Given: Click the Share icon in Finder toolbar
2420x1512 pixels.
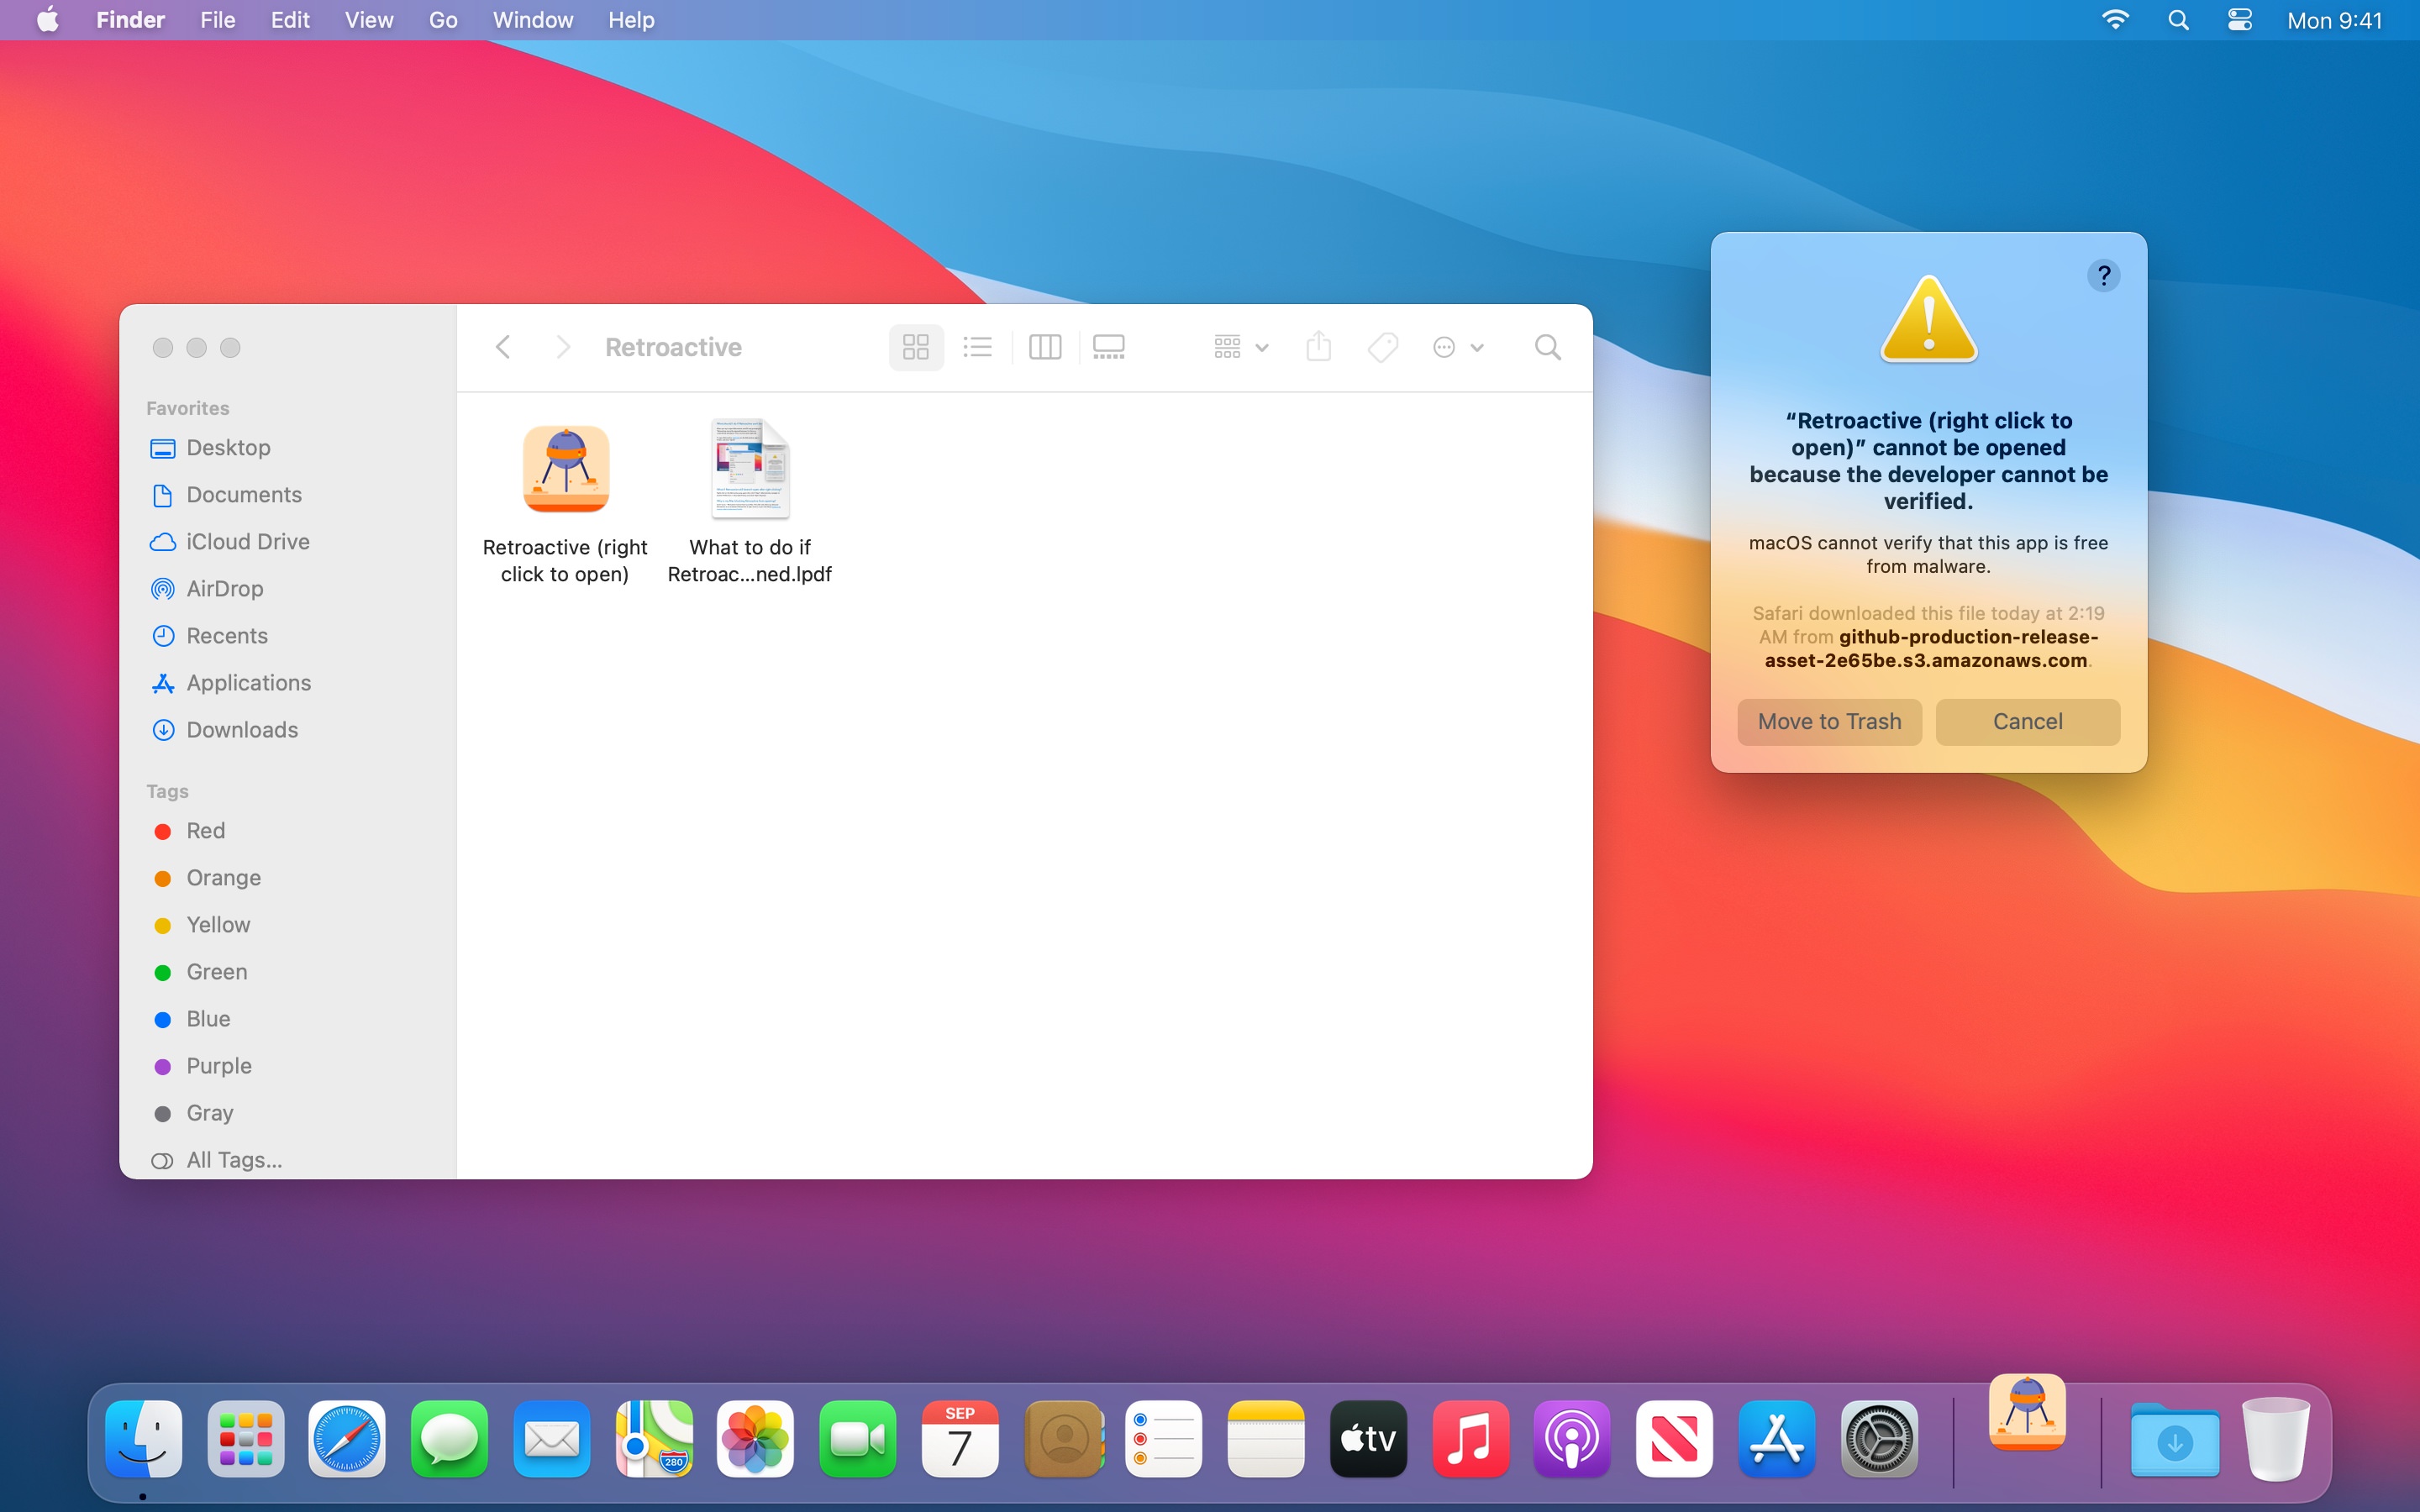Looking at the screenshot, I should 1318,347.
